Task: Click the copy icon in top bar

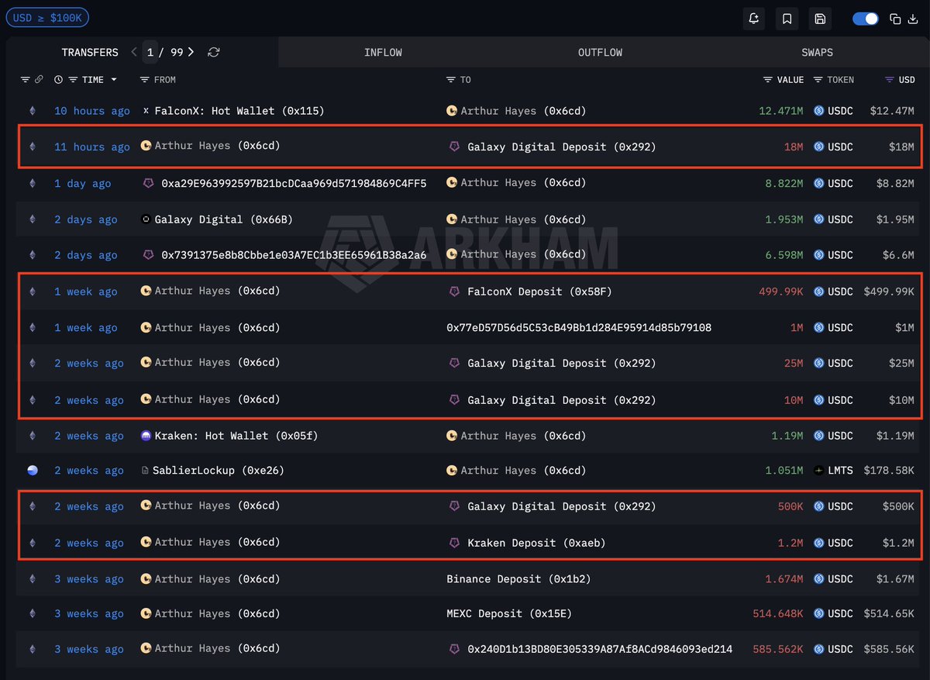Action: tap(895, 19)
